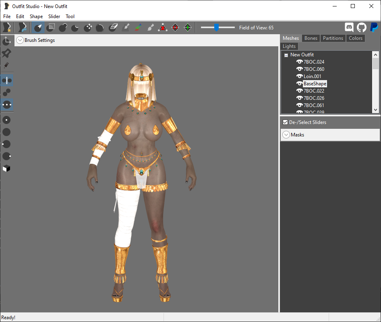Open the Discord link icon
The image size is (381, 322).
click(349, 27)
